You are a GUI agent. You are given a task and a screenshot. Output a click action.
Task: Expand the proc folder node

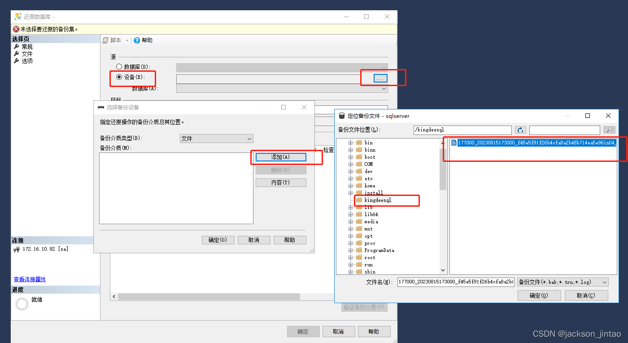point(351,243)
